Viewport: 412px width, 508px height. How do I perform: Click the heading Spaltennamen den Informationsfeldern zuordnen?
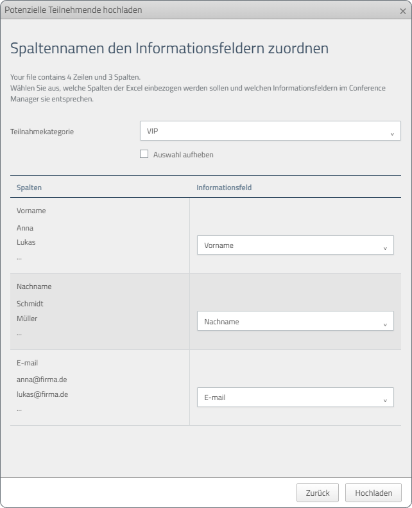pyautogui.click(x=169, y=48)
